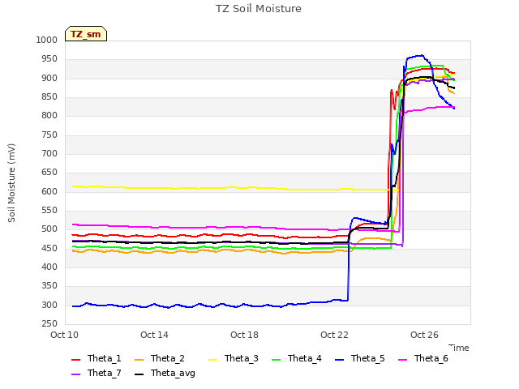This screenshot has width=519, height=389.
Task: Toggle the Theta_6 legend entry
Action: pyautogui.click(x=423, y=358)
